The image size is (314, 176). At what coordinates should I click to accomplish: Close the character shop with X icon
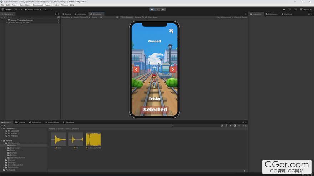coord(171,31)
